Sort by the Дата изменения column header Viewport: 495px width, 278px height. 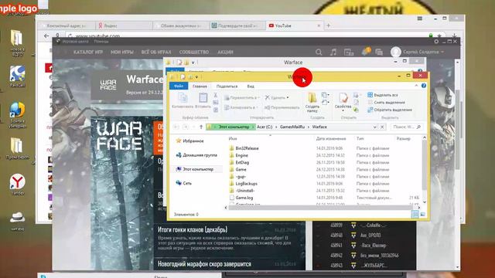(x=331, y=138)
